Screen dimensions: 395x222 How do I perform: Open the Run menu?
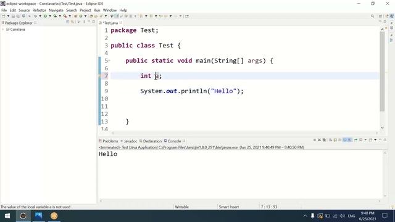click(97, 10)
